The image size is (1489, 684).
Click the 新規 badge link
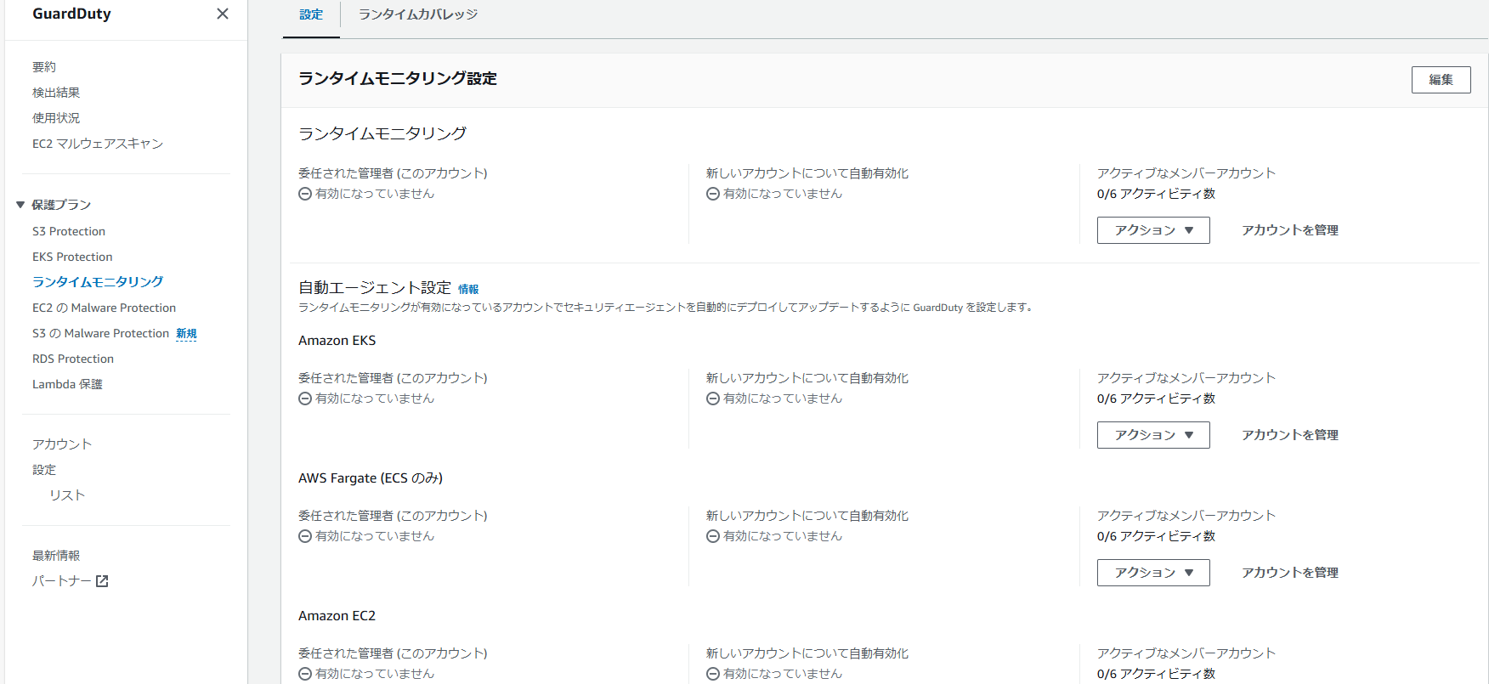tap(186, 334)
